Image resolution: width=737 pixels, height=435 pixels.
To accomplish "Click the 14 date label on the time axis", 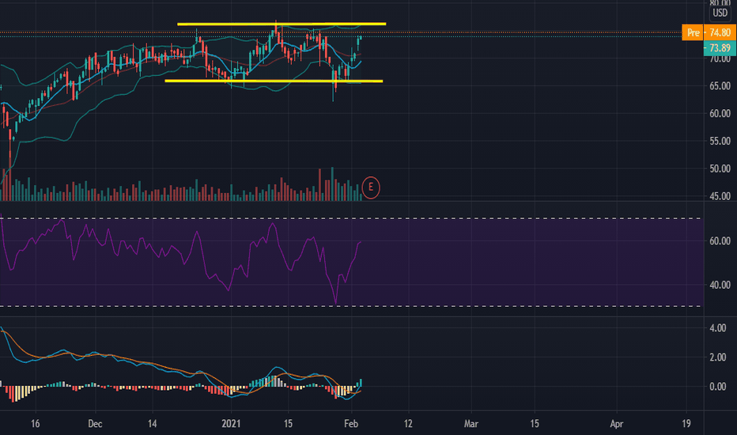I will tap(153, 424).
